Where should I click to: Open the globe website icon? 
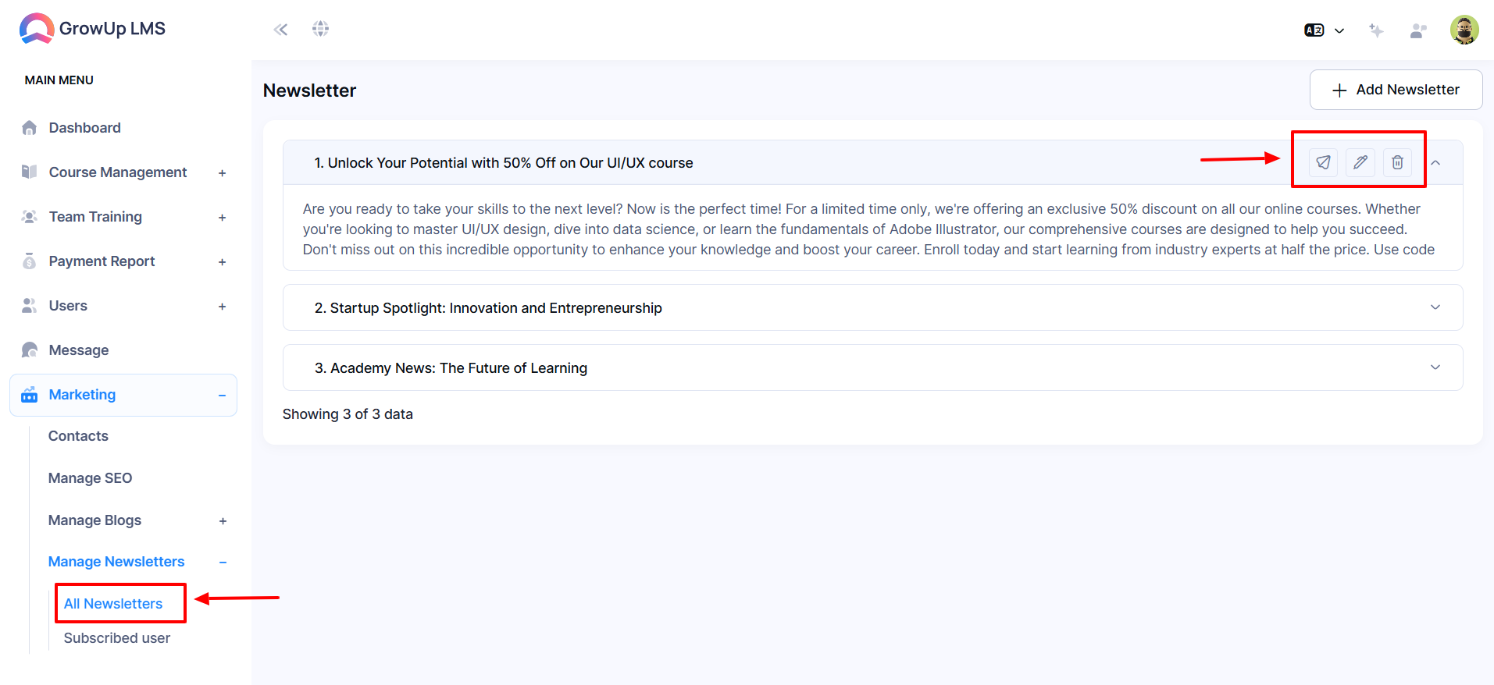click(x=320, y=29)
